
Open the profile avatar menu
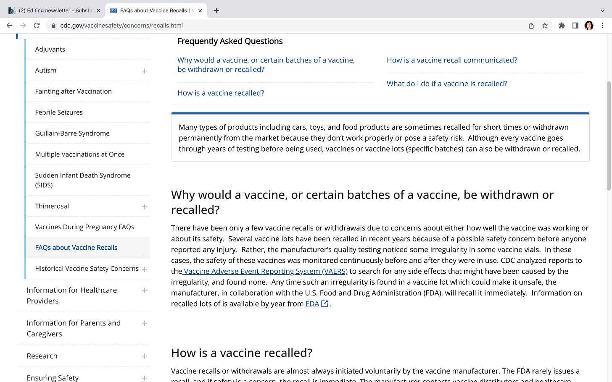click(x=589, y=26)
